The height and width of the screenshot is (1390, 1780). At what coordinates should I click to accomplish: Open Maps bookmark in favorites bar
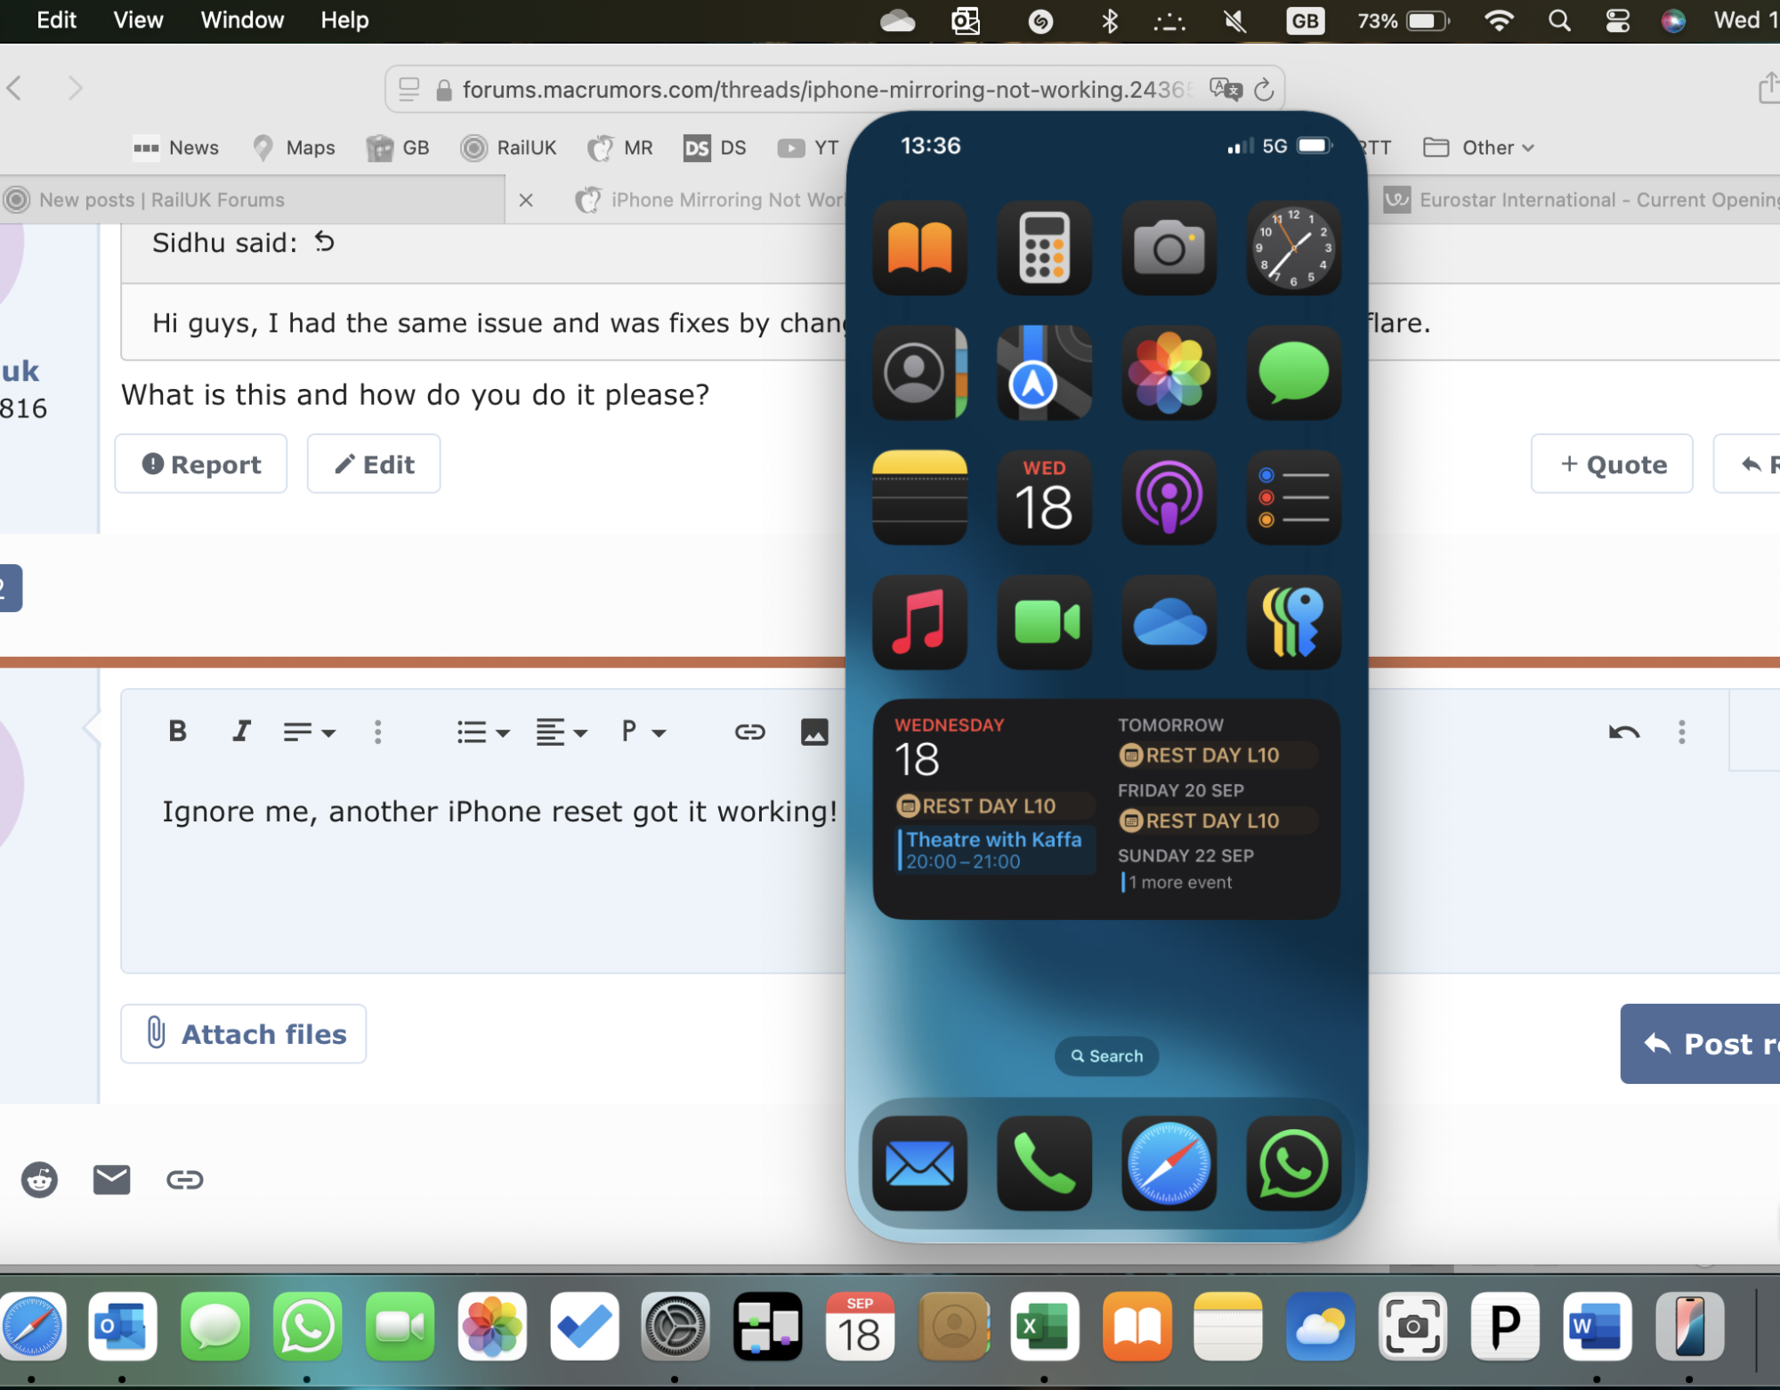point(294,148)
